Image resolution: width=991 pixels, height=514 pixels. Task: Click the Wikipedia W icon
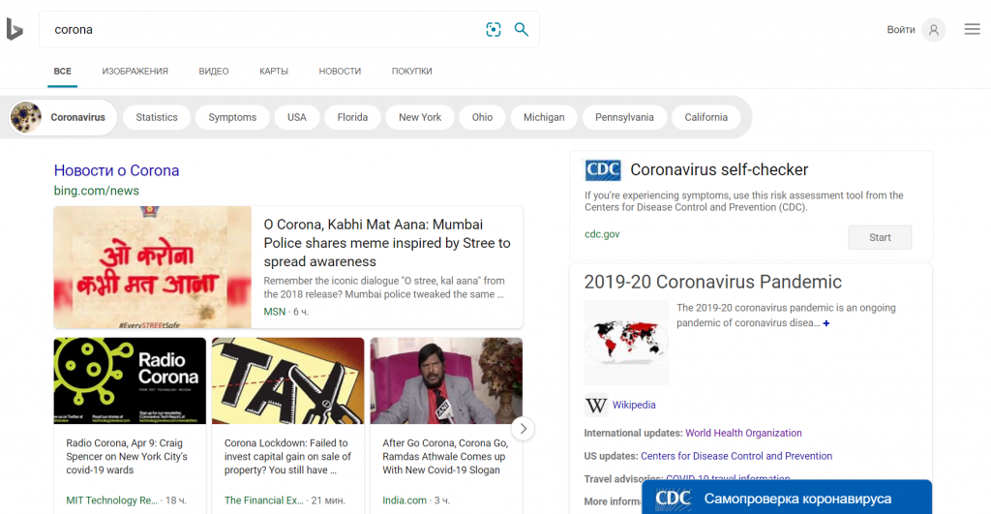pos(596,405)
